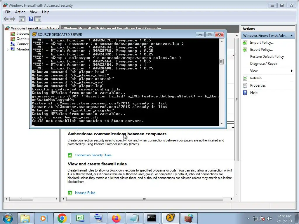Screen dimensions: 299x224
Task: Select Connection Security Rules tree item
Action: [21, 44]
